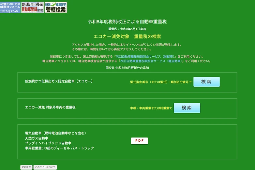Click the line 電気自動車（燃料電池自動車などを含む）
This screenshot has width=255, height=170.
tap(56, 133)
